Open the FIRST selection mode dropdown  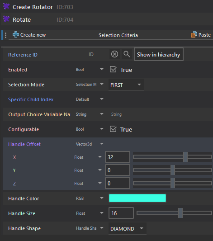(x=126, y=85)
